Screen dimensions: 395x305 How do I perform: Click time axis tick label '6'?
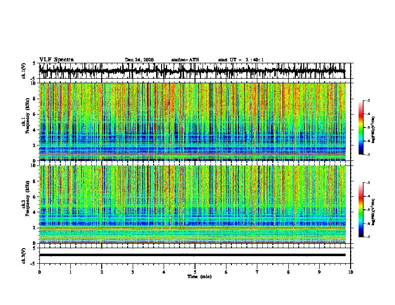tap(226, 272)
